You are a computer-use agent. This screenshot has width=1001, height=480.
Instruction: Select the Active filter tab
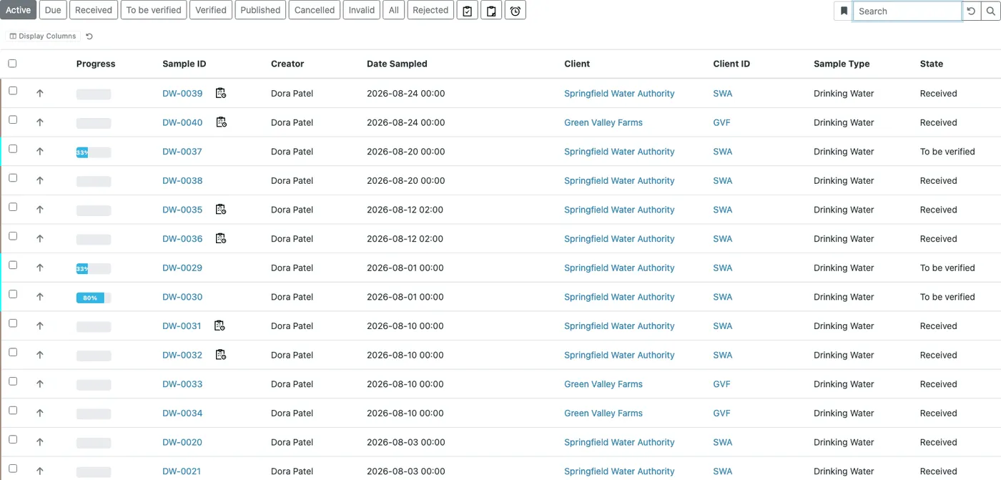point(19,10)
